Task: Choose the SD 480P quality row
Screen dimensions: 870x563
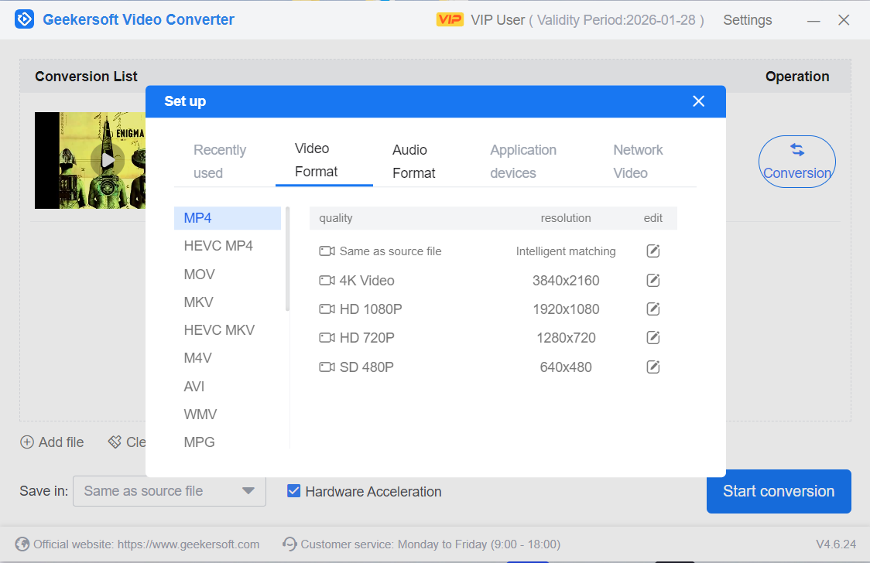Action: pyautogui.click(x=493, y=367)
